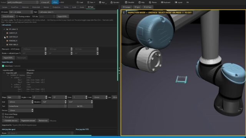Open the TCP site dropdown
The width and height of the screenshot is (246, 138).
tap(47, 16)
